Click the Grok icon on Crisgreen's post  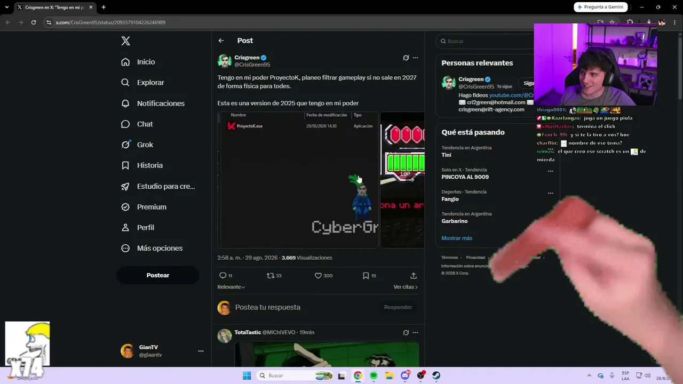pyautogui.click(x=406, y=58)
